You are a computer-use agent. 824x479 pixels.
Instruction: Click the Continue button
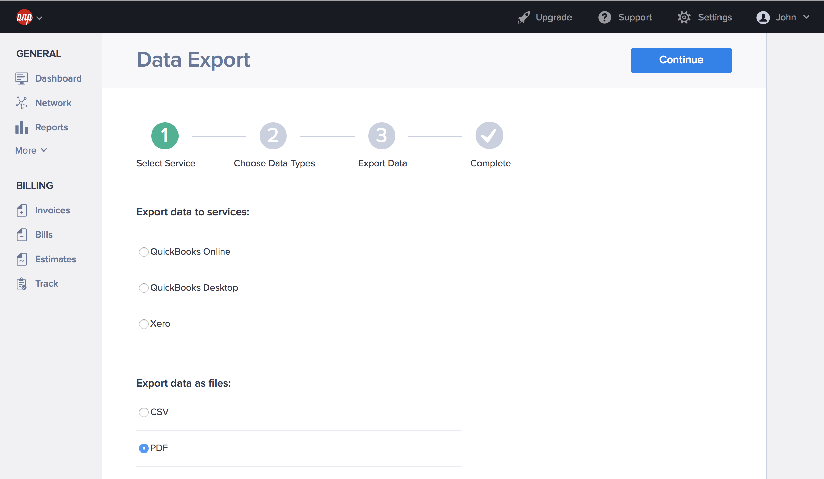pyautogui.click(x=681, y=60)
